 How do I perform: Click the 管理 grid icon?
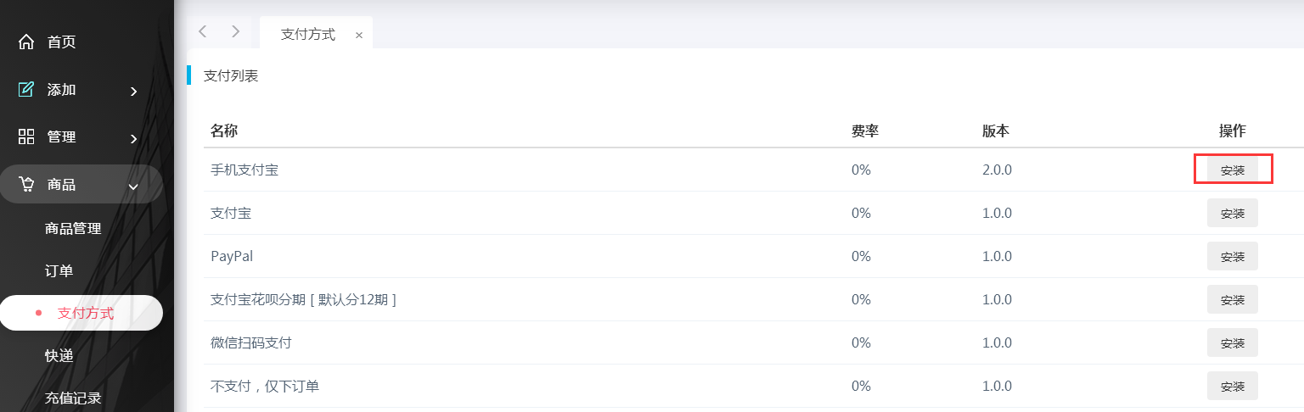26,136
